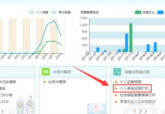Open the 记实填报 link in left panel
The height and width of the screenshot is (114, 165).
pyautogui.click(x=8, y=82)
